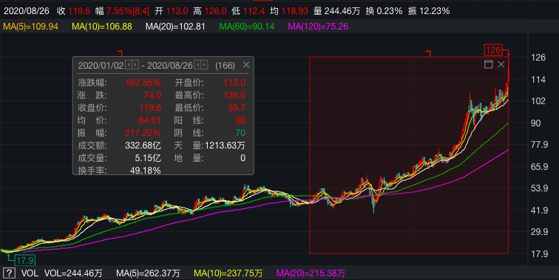
Task: Step the 2020/08/26 end date forward
Action: pyautogui.click(x=204, y=65)
